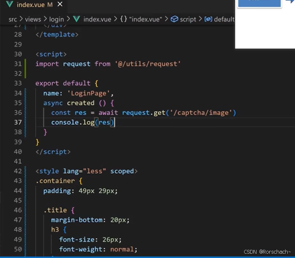Click 'normal' value on line 50
Viewport: 295px width, 258px height.
(122, 249)
